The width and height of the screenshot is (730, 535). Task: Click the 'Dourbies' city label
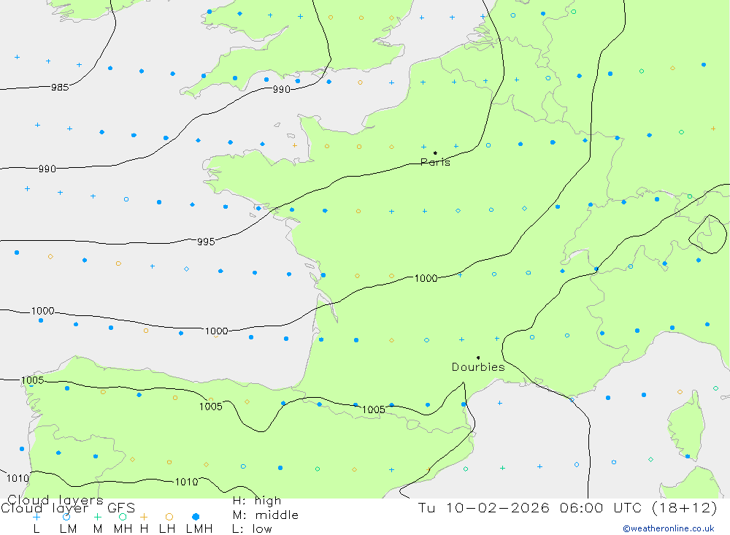[x=478, y=367]
